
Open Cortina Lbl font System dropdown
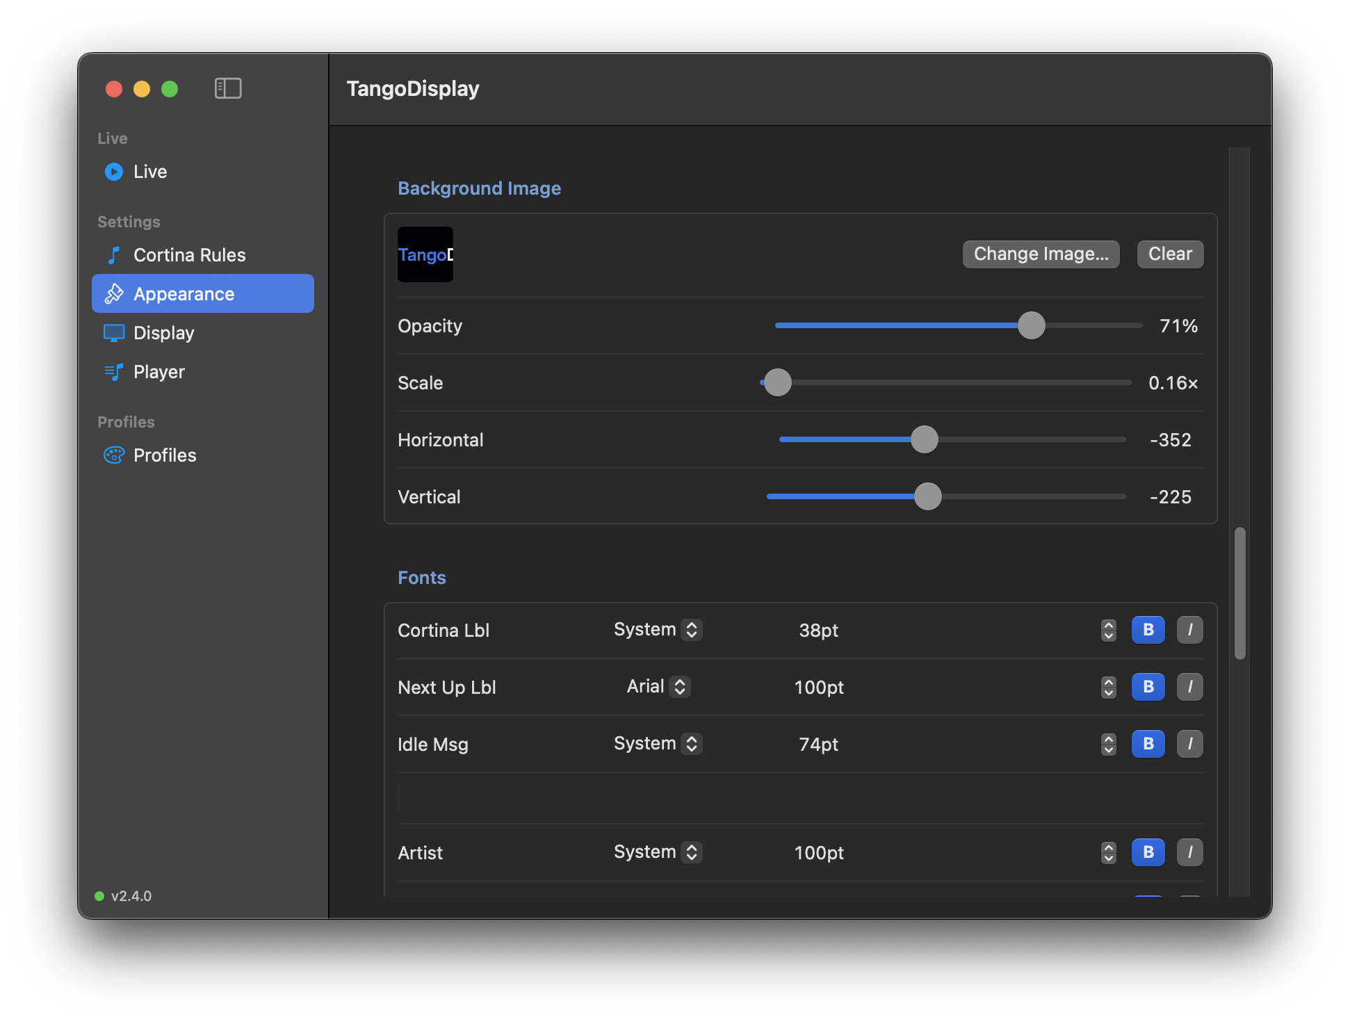(x=658, y=630)
